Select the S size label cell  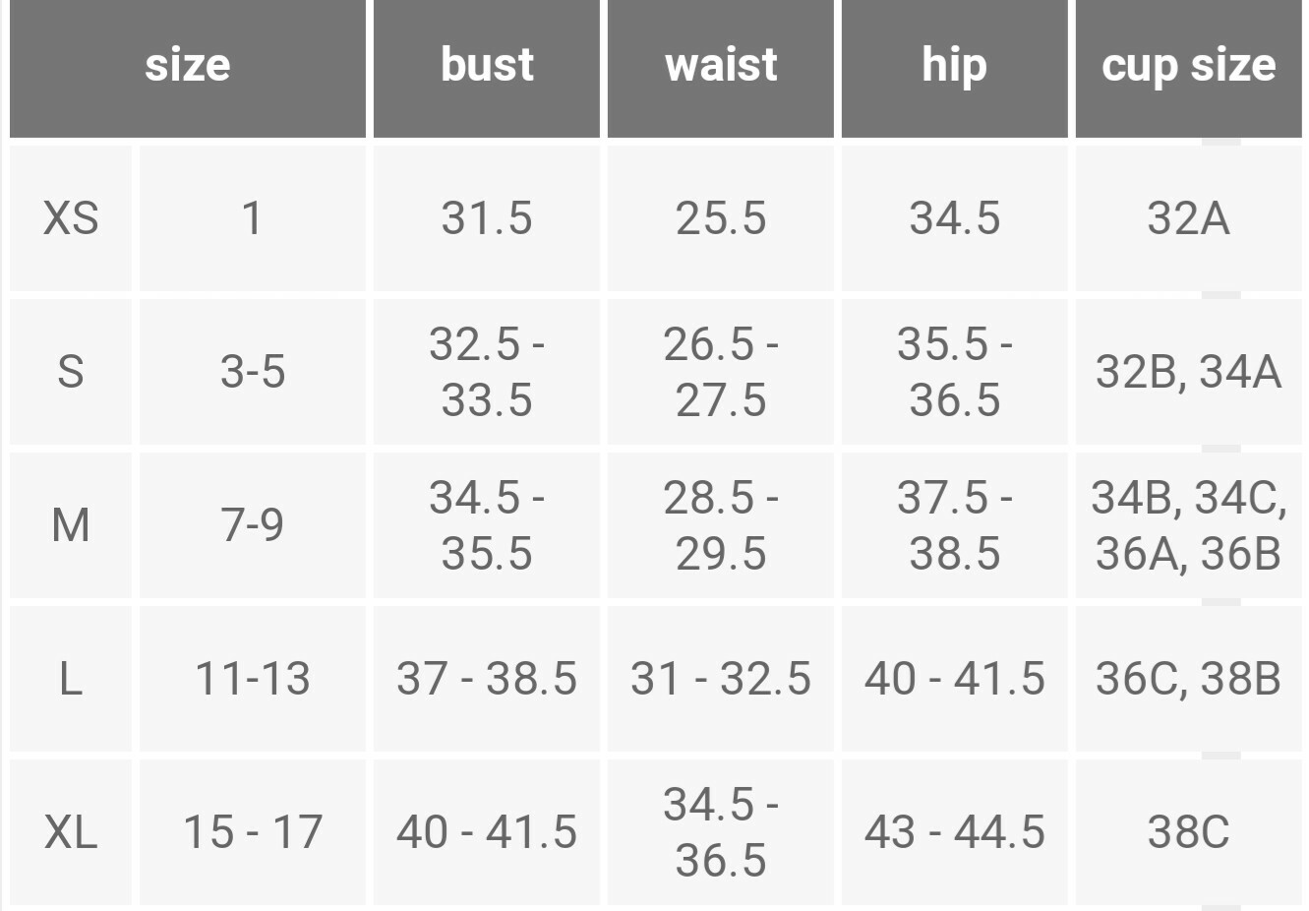(71, 371)
